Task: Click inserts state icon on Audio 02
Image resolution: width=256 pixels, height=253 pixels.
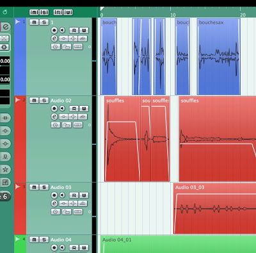Action: point(63,117)
